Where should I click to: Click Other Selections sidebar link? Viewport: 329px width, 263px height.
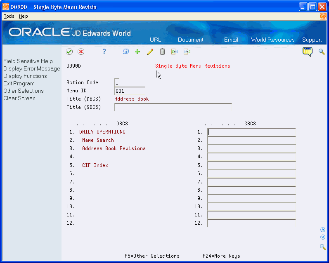pos(23,91)
